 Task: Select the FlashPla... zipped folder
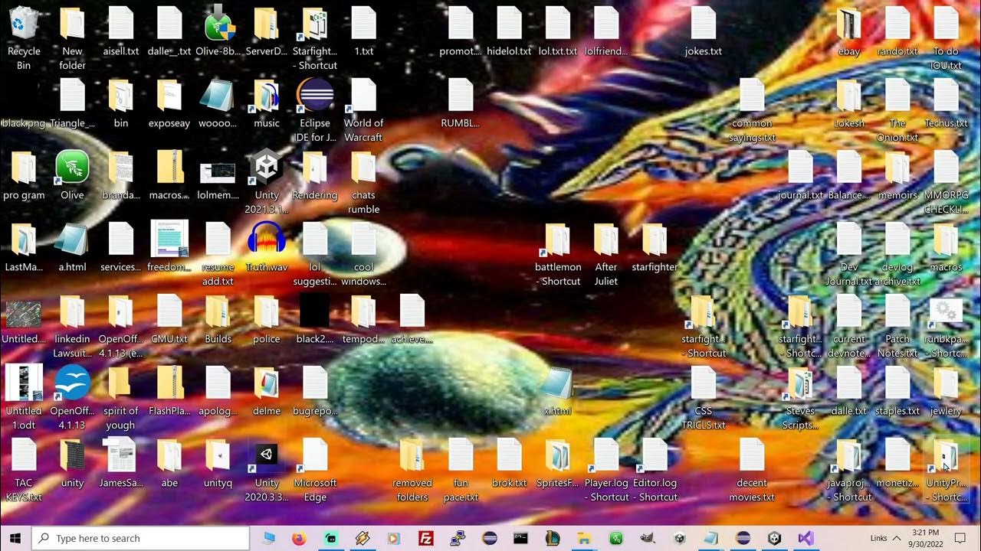click(x=169, y=383)
